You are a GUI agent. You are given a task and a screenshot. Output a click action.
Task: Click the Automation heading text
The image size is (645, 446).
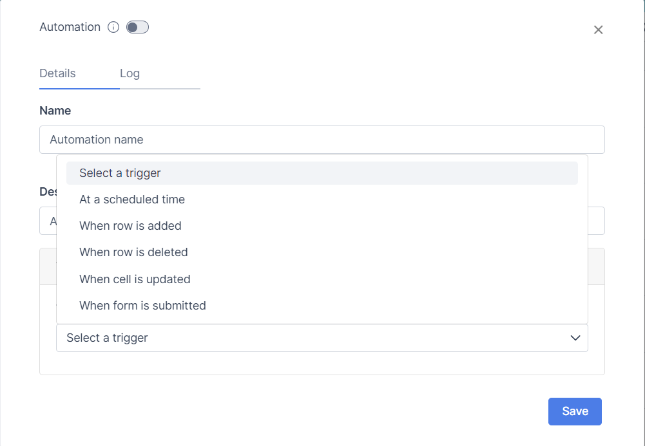click(70, 27)
